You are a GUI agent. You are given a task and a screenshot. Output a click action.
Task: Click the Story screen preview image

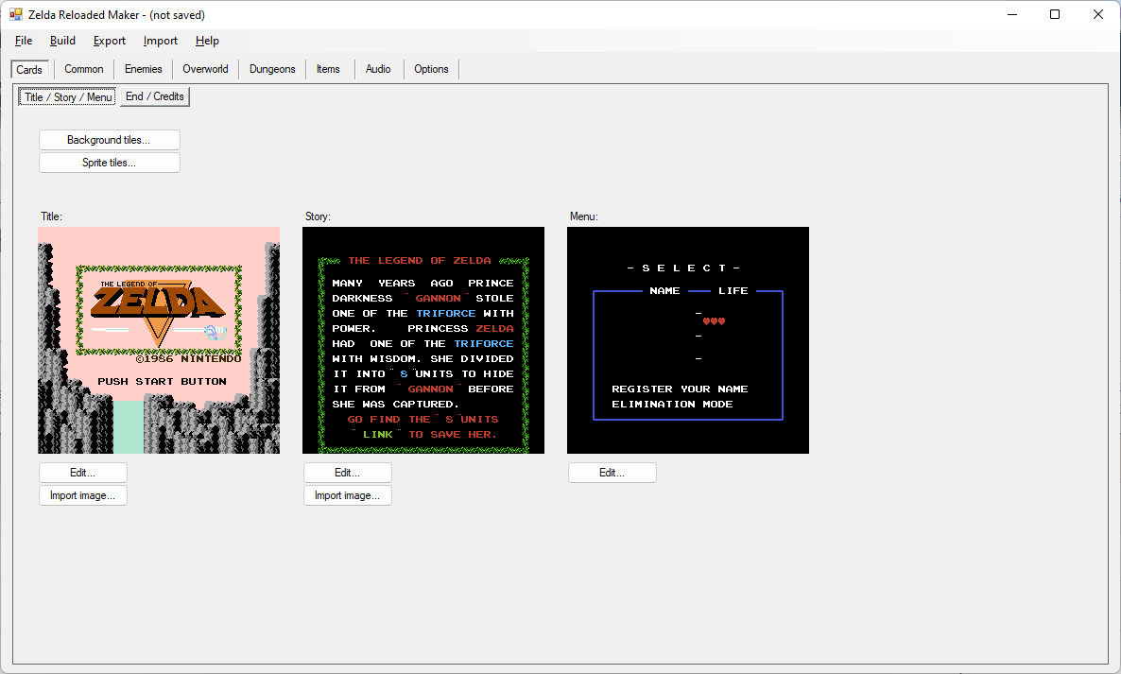pos(423,340)
